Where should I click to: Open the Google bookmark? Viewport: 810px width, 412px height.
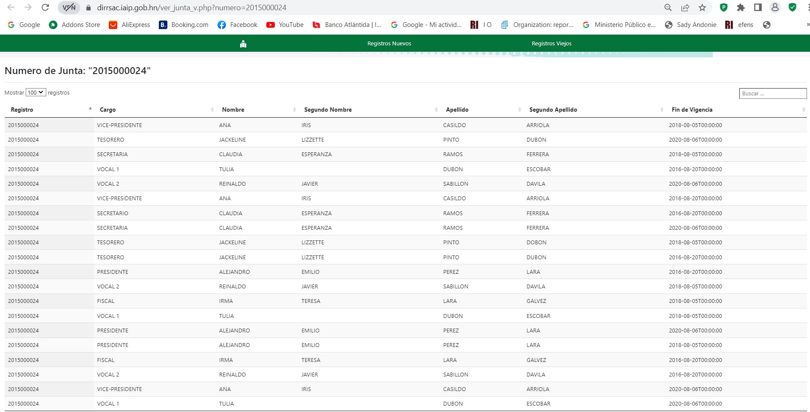[x=24, y=25]
